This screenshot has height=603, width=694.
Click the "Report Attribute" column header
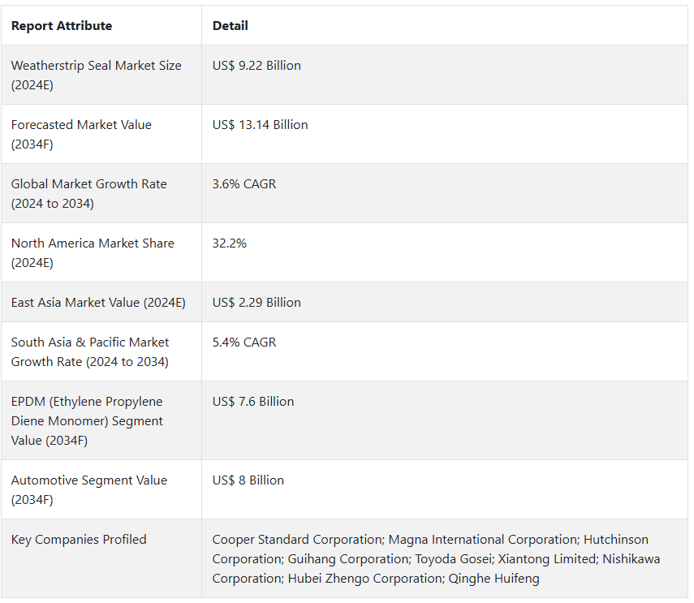pyautogui.click(x=62, y=26)
